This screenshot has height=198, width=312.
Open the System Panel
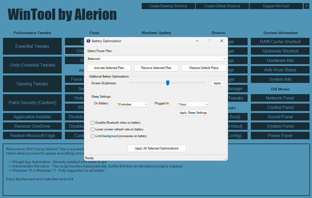[280, 126]
